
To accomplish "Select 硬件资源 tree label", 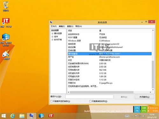I will (x=58, y=34).
